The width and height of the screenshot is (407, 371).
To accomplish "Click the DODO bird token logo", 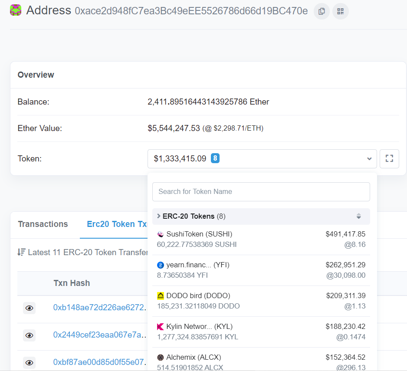I will coord(160,295).
